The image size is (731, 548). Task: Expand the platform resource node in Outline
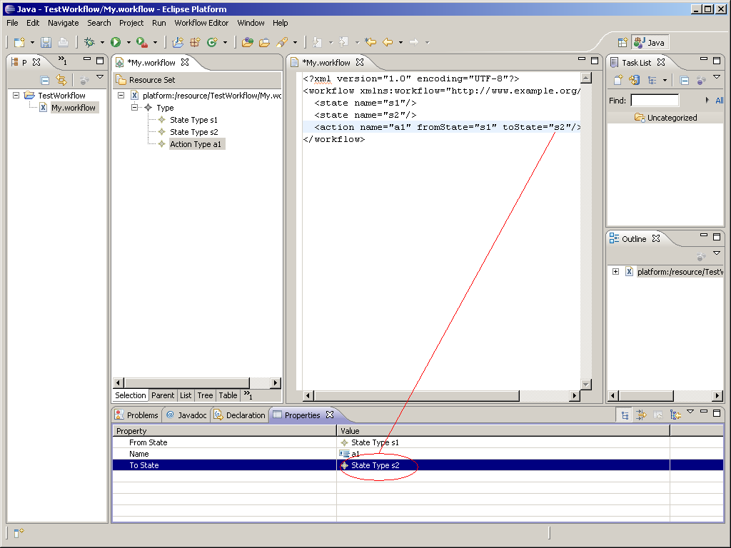(615, 272)
